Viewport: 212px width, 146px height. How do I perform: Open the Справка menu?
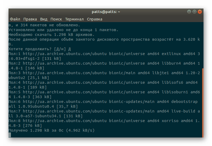point(94,19)
